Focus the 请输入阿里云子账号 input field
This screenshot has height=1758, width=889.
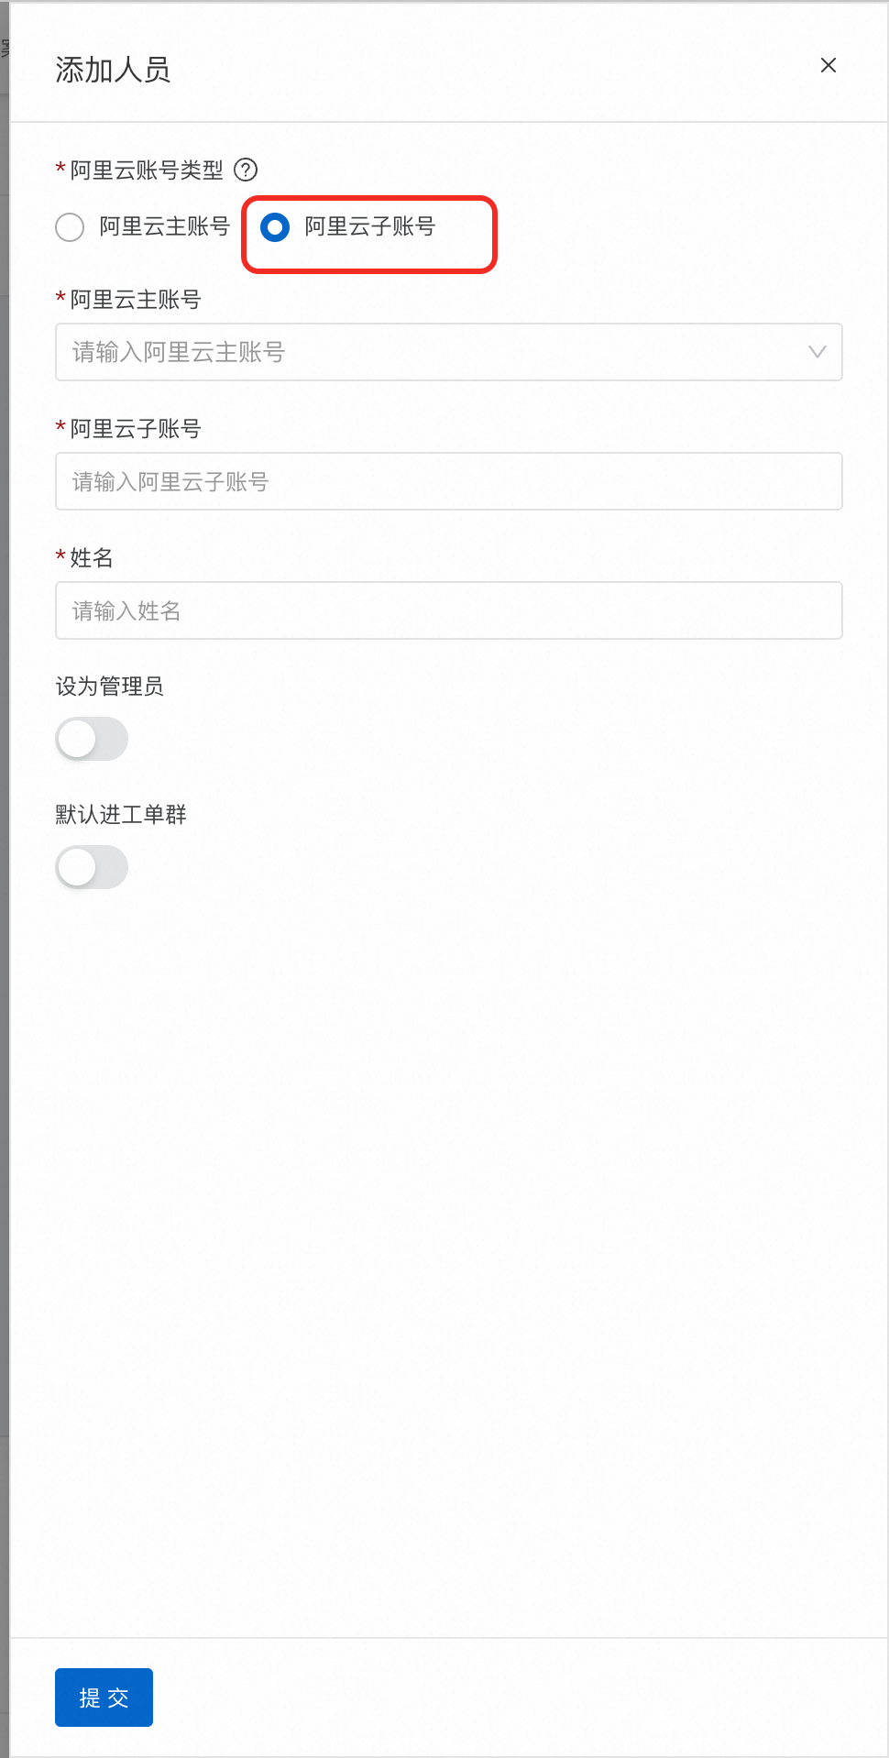(448, 481)
